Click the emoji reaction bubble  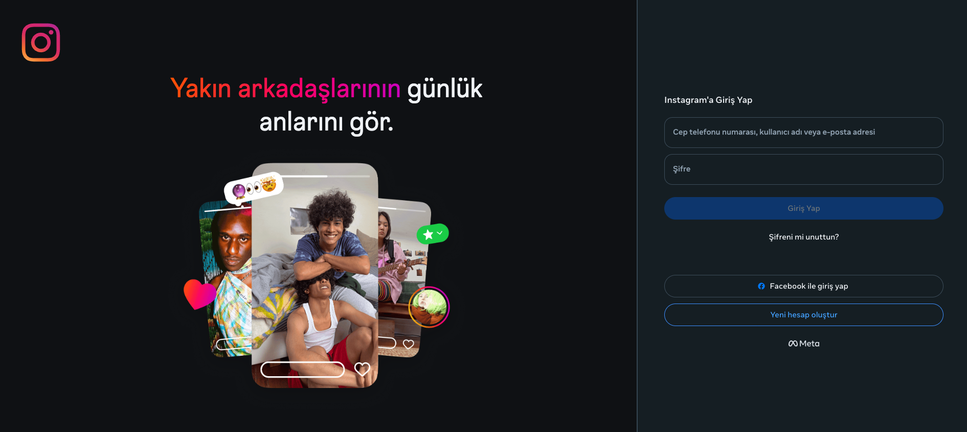254,187
